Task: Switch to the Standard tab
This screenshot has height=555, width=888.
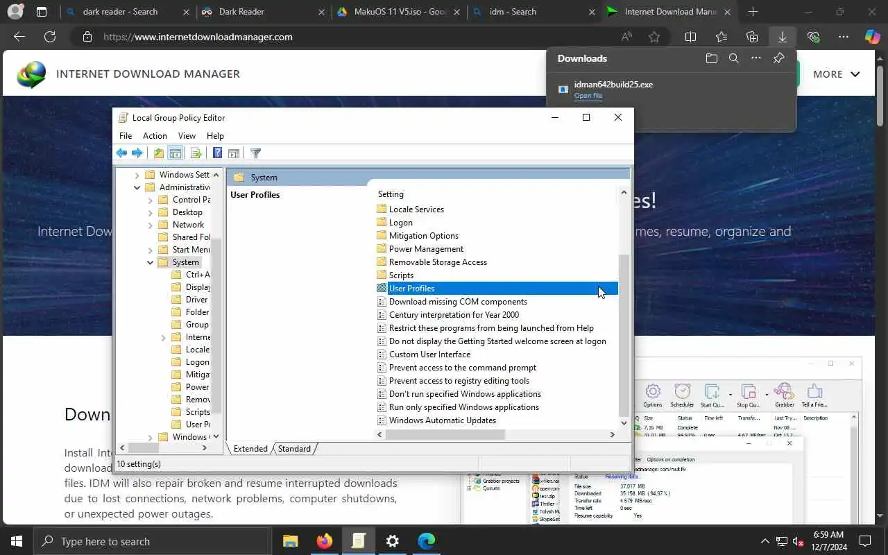Action: [294, 449]
